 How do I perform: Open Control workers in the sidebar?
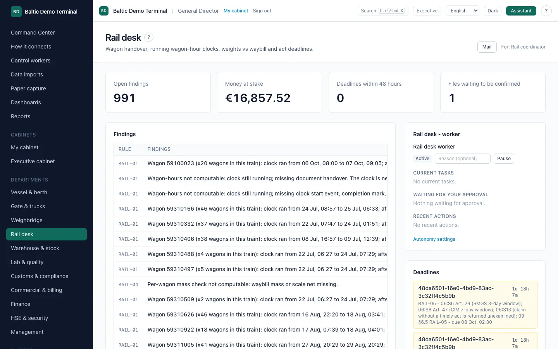(x=46, y=60)
